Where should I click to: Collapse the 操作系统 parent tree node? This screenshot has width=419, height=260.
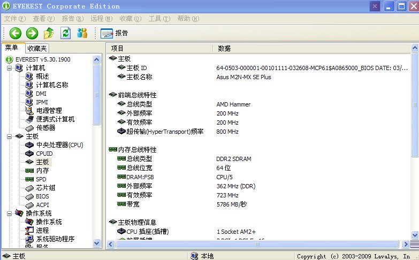(9, 213)
